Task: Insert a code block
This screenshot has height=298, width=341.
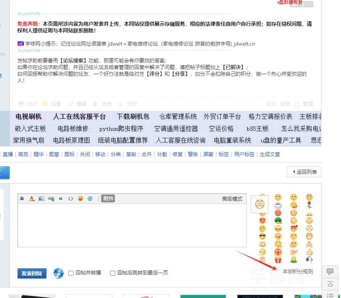Action: 71,199
